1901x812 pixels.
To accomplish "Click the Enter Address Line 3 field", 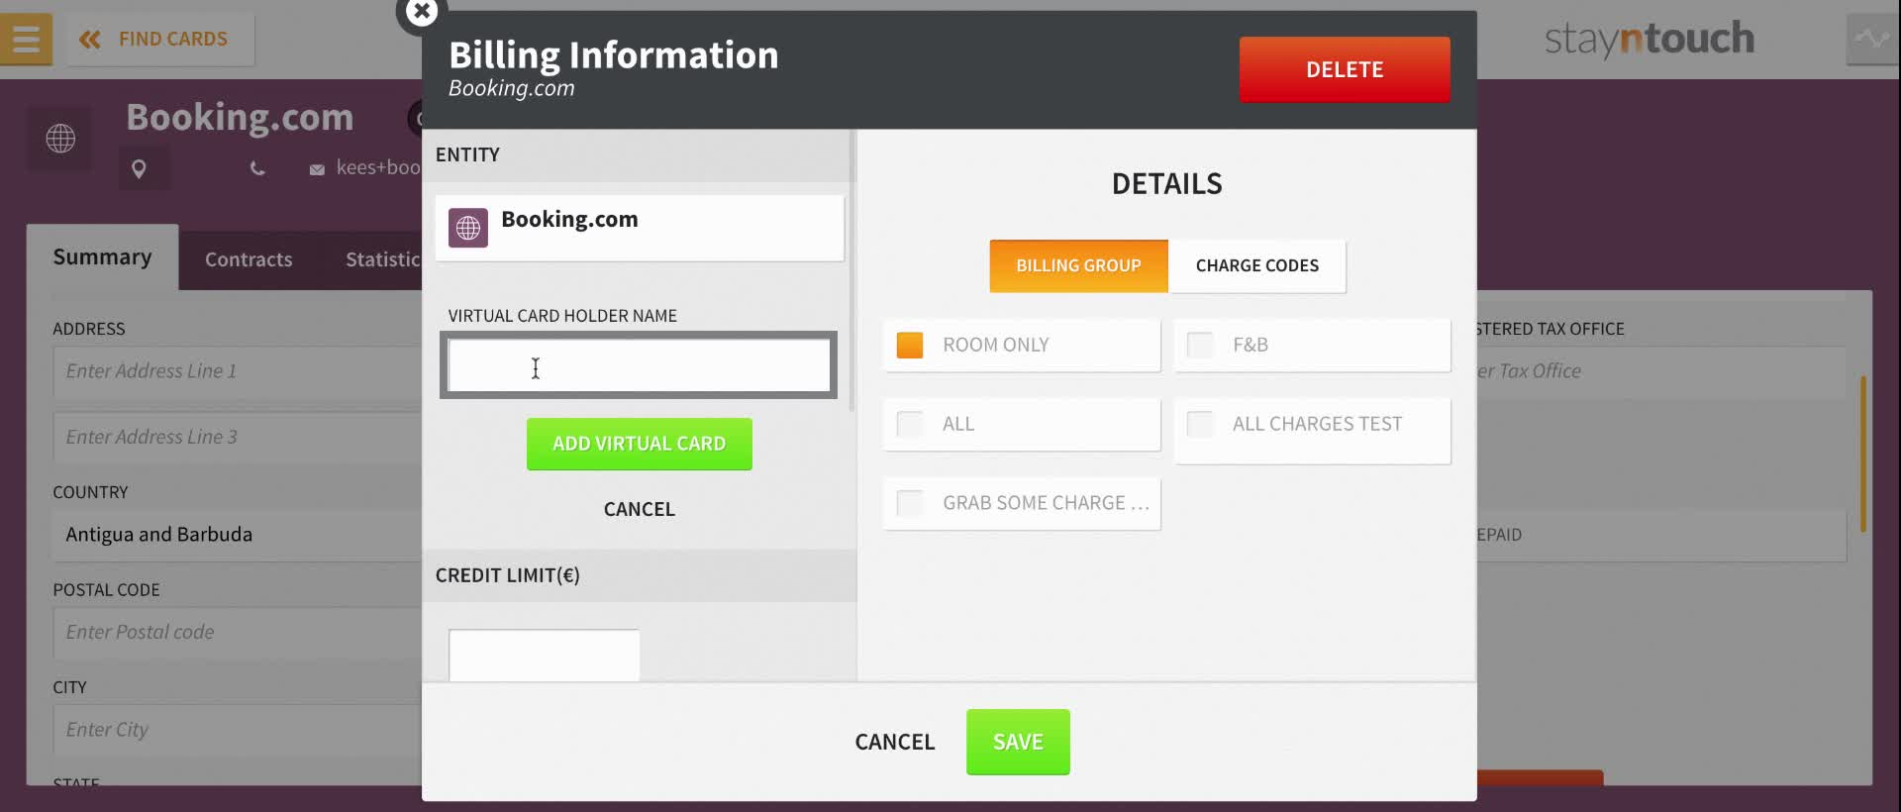I will [x=238, y=437].
